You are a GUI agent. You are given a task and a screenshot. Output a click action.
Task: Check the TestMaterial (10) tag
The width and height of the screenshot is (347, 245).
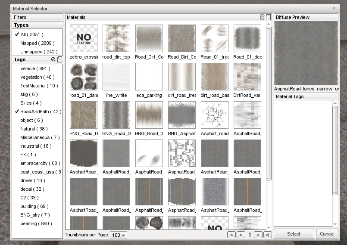coord(39,86)
